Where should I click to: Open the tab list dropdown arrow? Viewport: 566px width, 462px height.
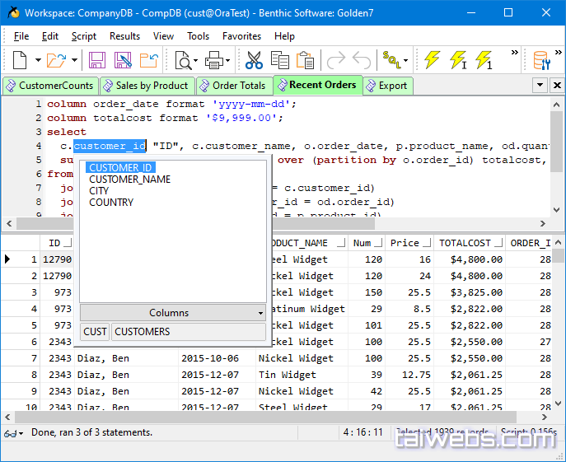pos(539,86)
